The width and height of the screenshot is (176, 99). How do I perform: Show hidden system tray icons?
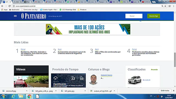tap(155, 97)
